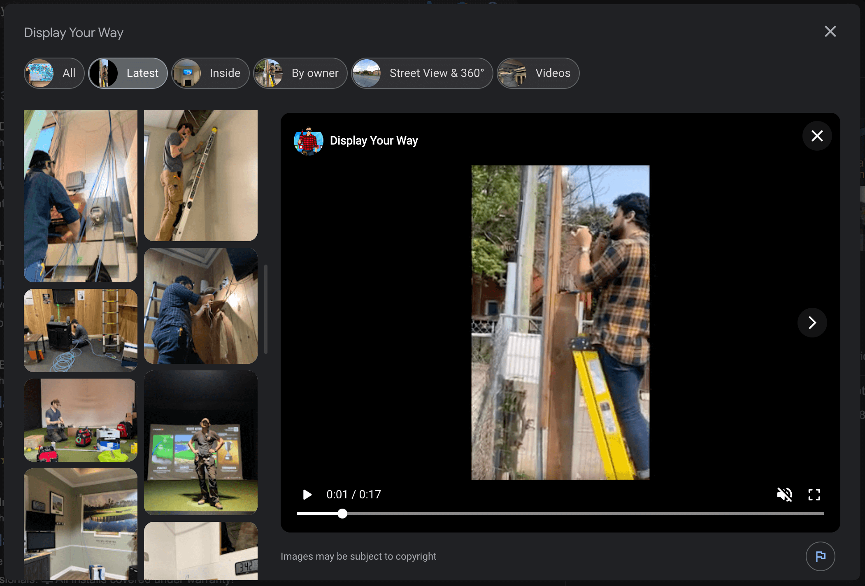
Task: Click the video progress slider
Action: [560, 514]
